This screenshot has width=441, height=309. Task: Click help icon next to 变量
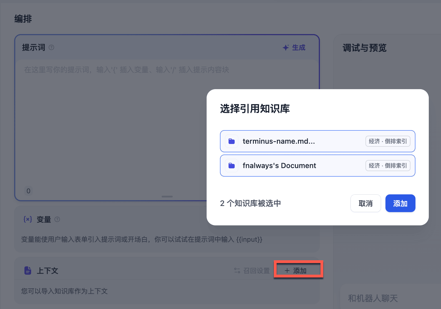click(x=57, y=219)
